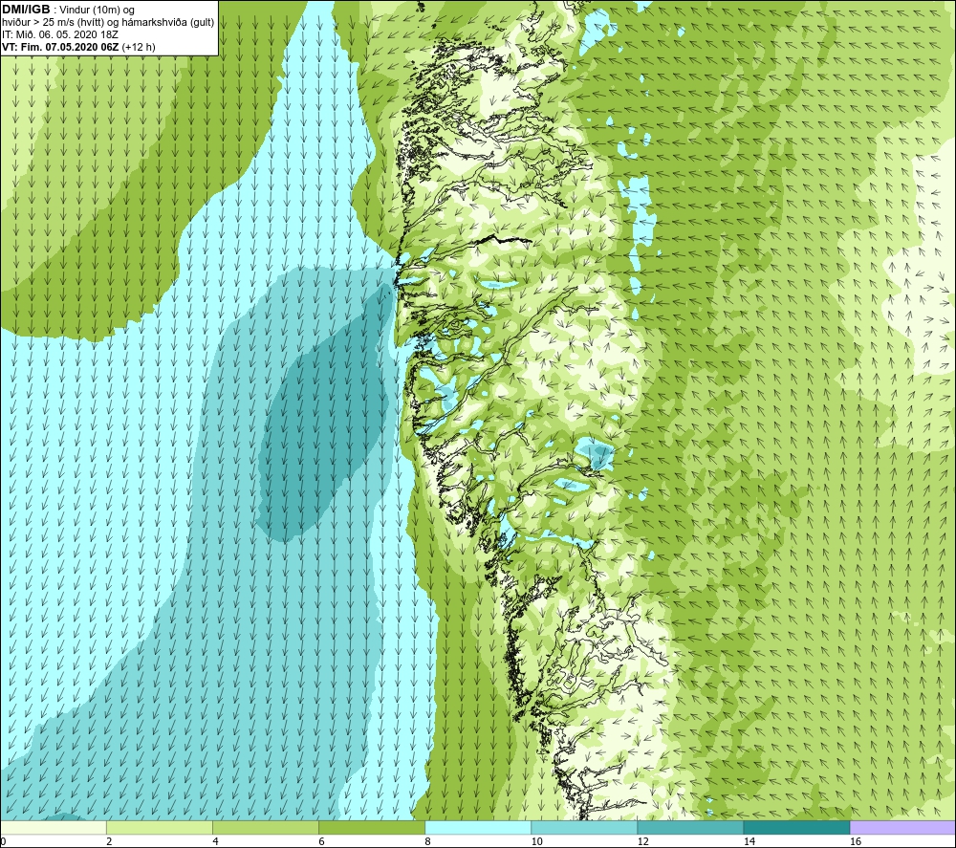Pick the 6-8 m/s olive green swatch
956x848 pixels.
pos(372,828)
